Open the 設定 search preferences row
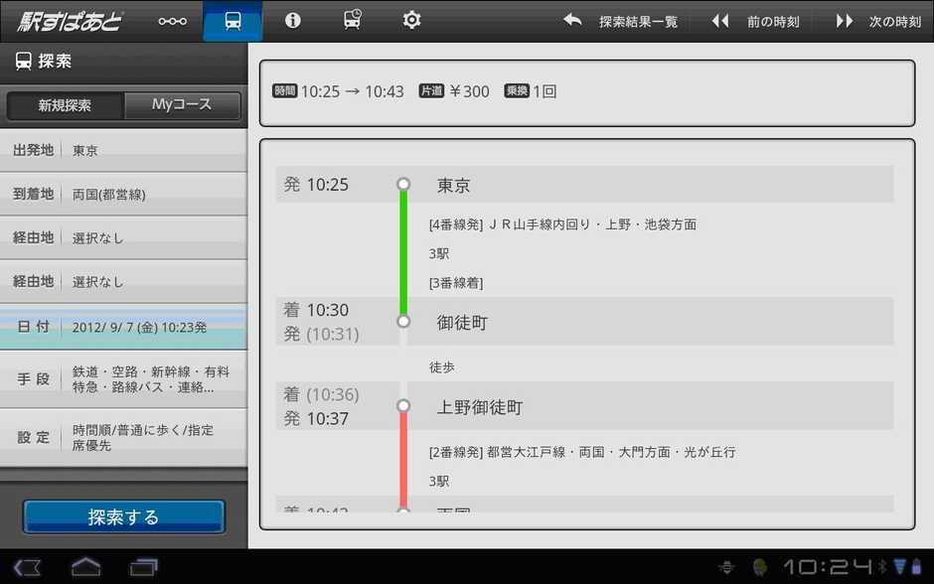The height and width of the screenshot is (584, 934). (123, 438)
